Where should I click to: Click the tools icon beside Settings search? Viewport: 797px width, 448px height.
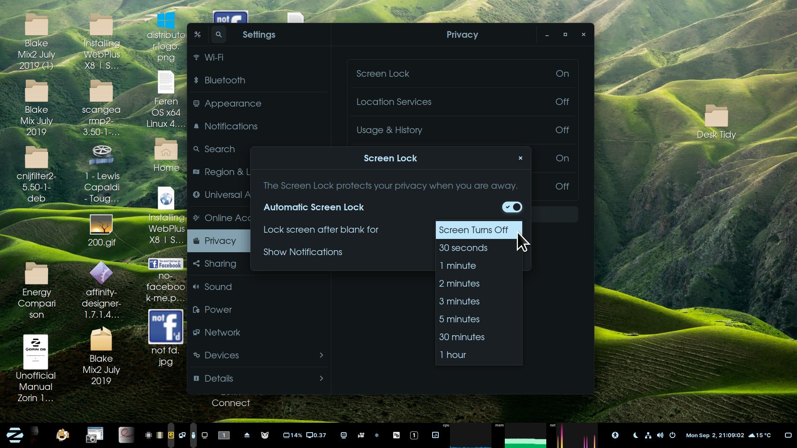(x=198, y=34)
